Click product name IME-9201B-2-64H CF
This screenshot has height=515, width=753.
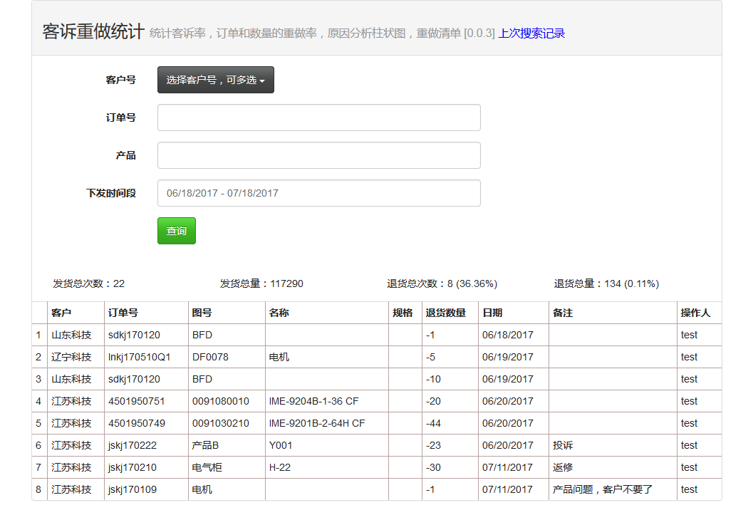pyautogui.click(x=317, y=423)
